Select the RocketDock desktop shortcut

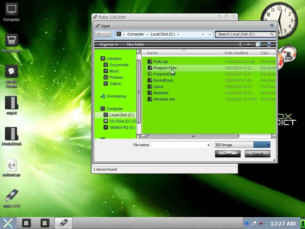[x=12, y=136]
